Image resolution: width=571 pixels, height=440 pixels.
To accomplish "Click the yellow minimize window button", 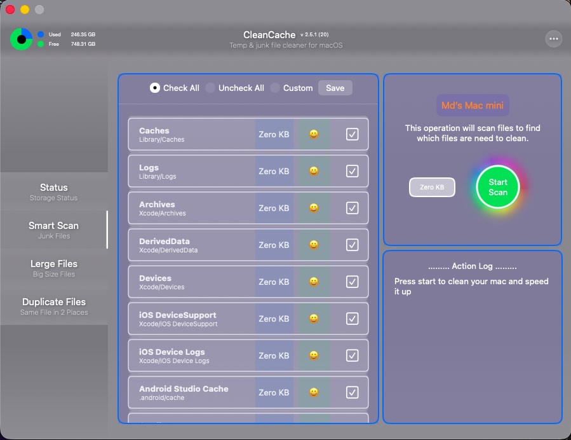I will point(25,10).
